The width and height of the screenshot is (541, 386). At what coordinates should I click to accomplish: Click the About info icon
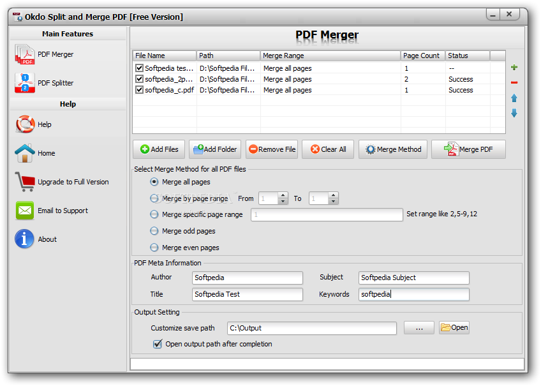(x=24, y=239)
